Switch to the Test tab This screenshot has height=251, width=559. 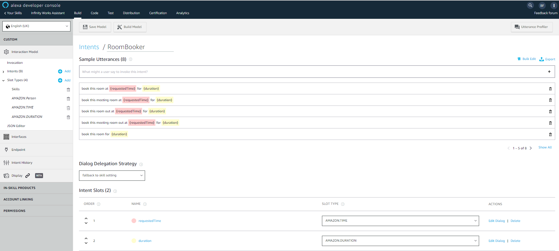click(x=111, y=13)
